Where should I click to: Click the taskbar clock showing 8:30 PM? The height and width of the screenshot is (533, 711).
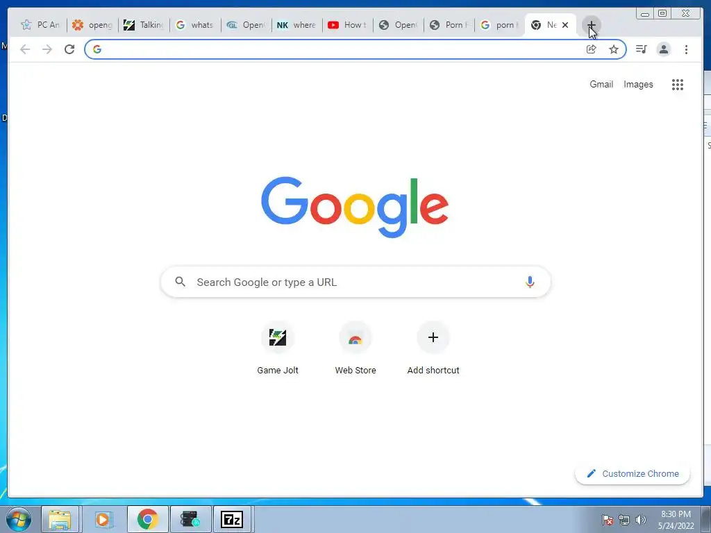pyautogui.click(x=676, y=520)
